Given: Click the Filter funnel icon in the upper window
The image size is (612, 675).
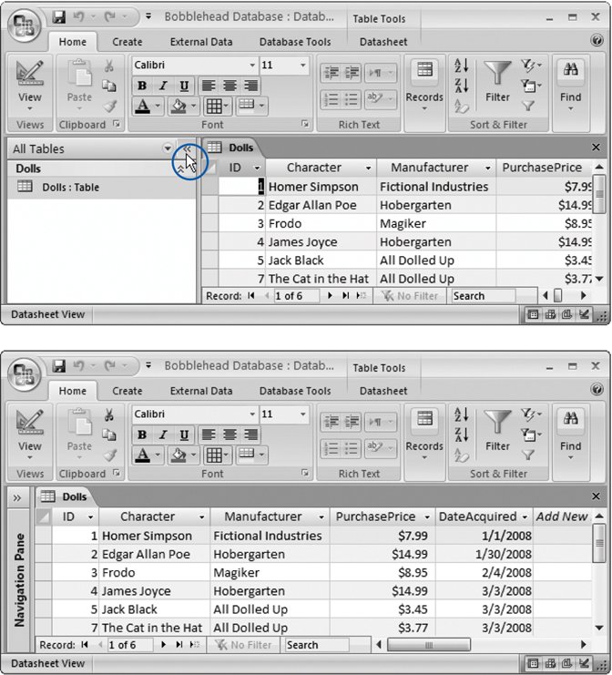Looking at the screenshot, I should pyautogui.click(x=497, y=75).
